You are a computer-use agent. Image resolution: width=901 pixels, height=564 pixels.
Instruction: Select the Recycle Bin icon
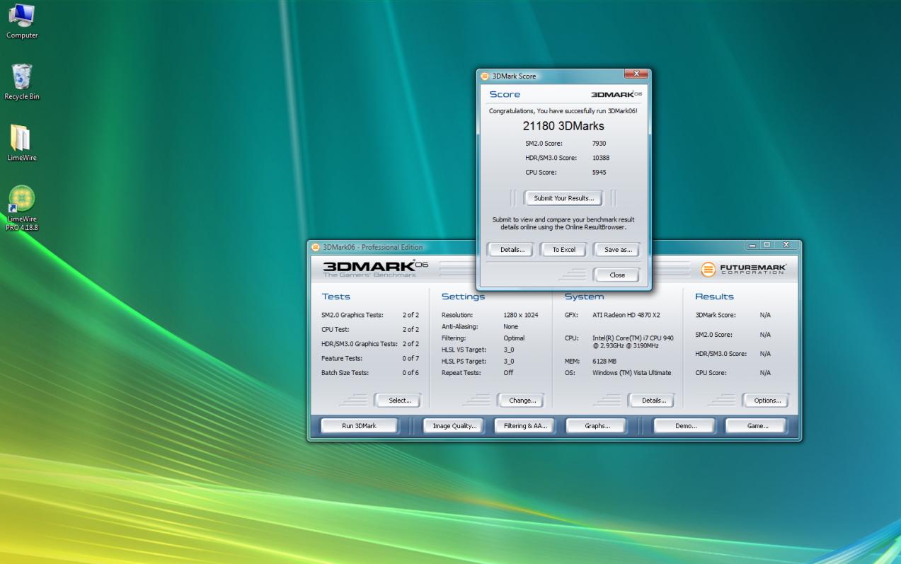[22, 81]
